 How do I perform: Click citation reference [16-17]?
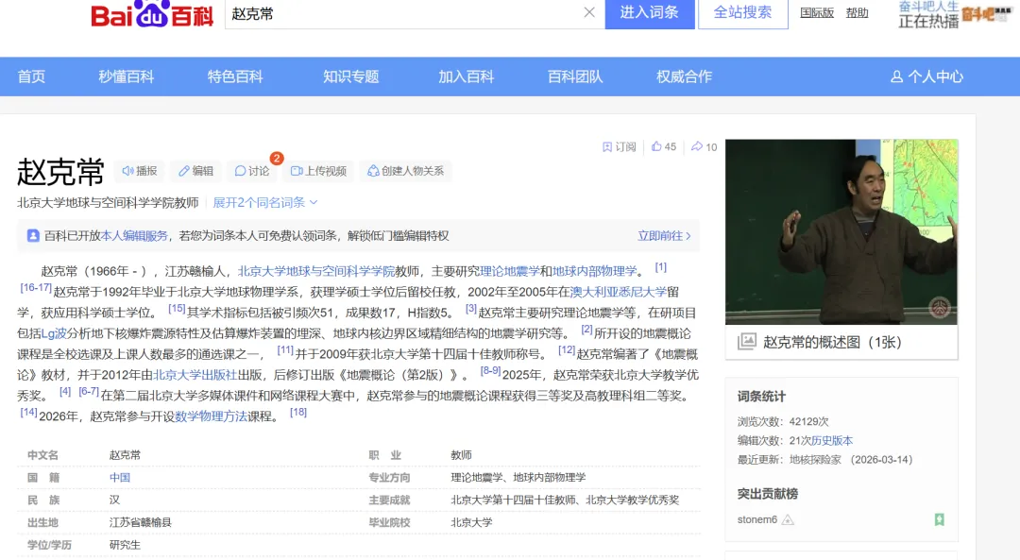[36, 287]
